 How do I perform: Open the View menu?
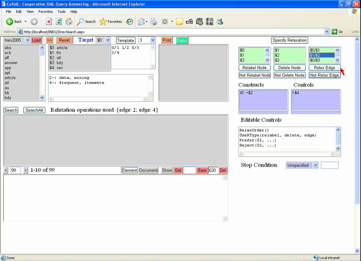[x=30, y=11]
